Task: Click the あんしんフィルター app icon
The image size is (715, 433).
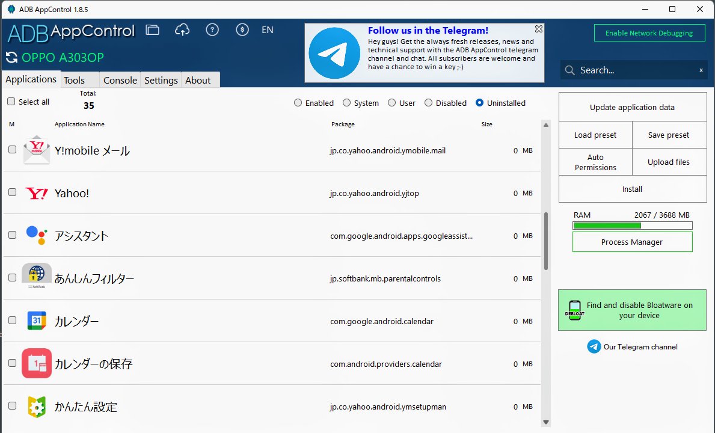Action: coord(37,276)
